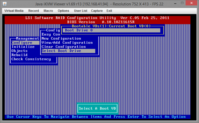The height and width of the screenshot is (123, 199).
Task: Choose Objects in the Management menu
Action: point(19,51)
